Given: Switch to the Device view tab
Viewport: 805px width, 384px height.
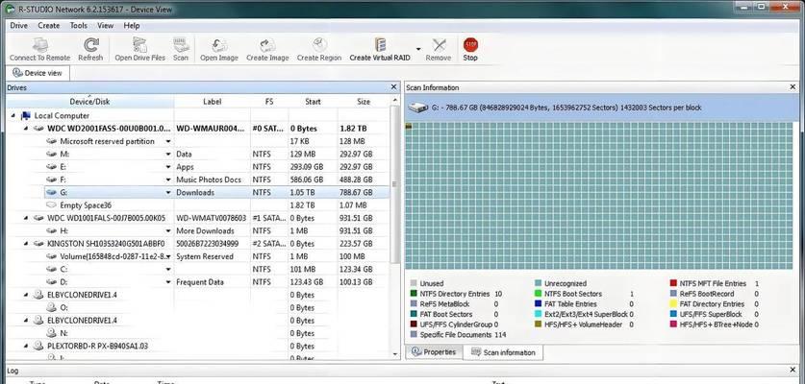Looking at the screenshot, I should pos(38,73).
